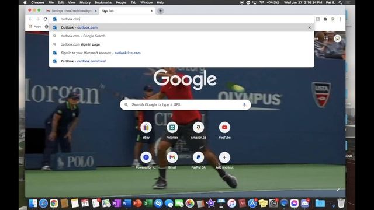The height and width of the screenshot is (210, 374).
Task: Choose 'outlook.com sign in page' suggestion
Action: click(182, 44)
